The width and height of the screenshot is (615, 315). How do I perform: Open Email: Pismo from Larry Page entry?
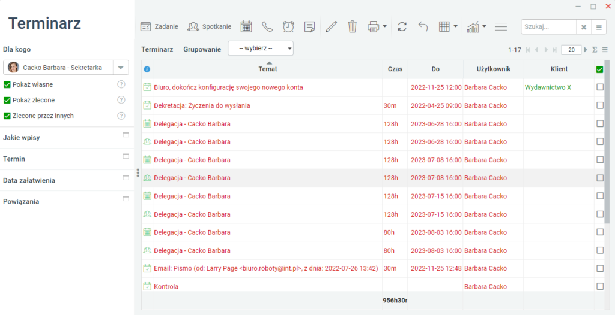coord(265,268)
